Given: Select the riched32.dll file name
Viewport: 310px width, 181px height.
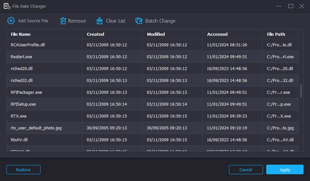Looking at the screenshot, I should [x=22, y=80].
